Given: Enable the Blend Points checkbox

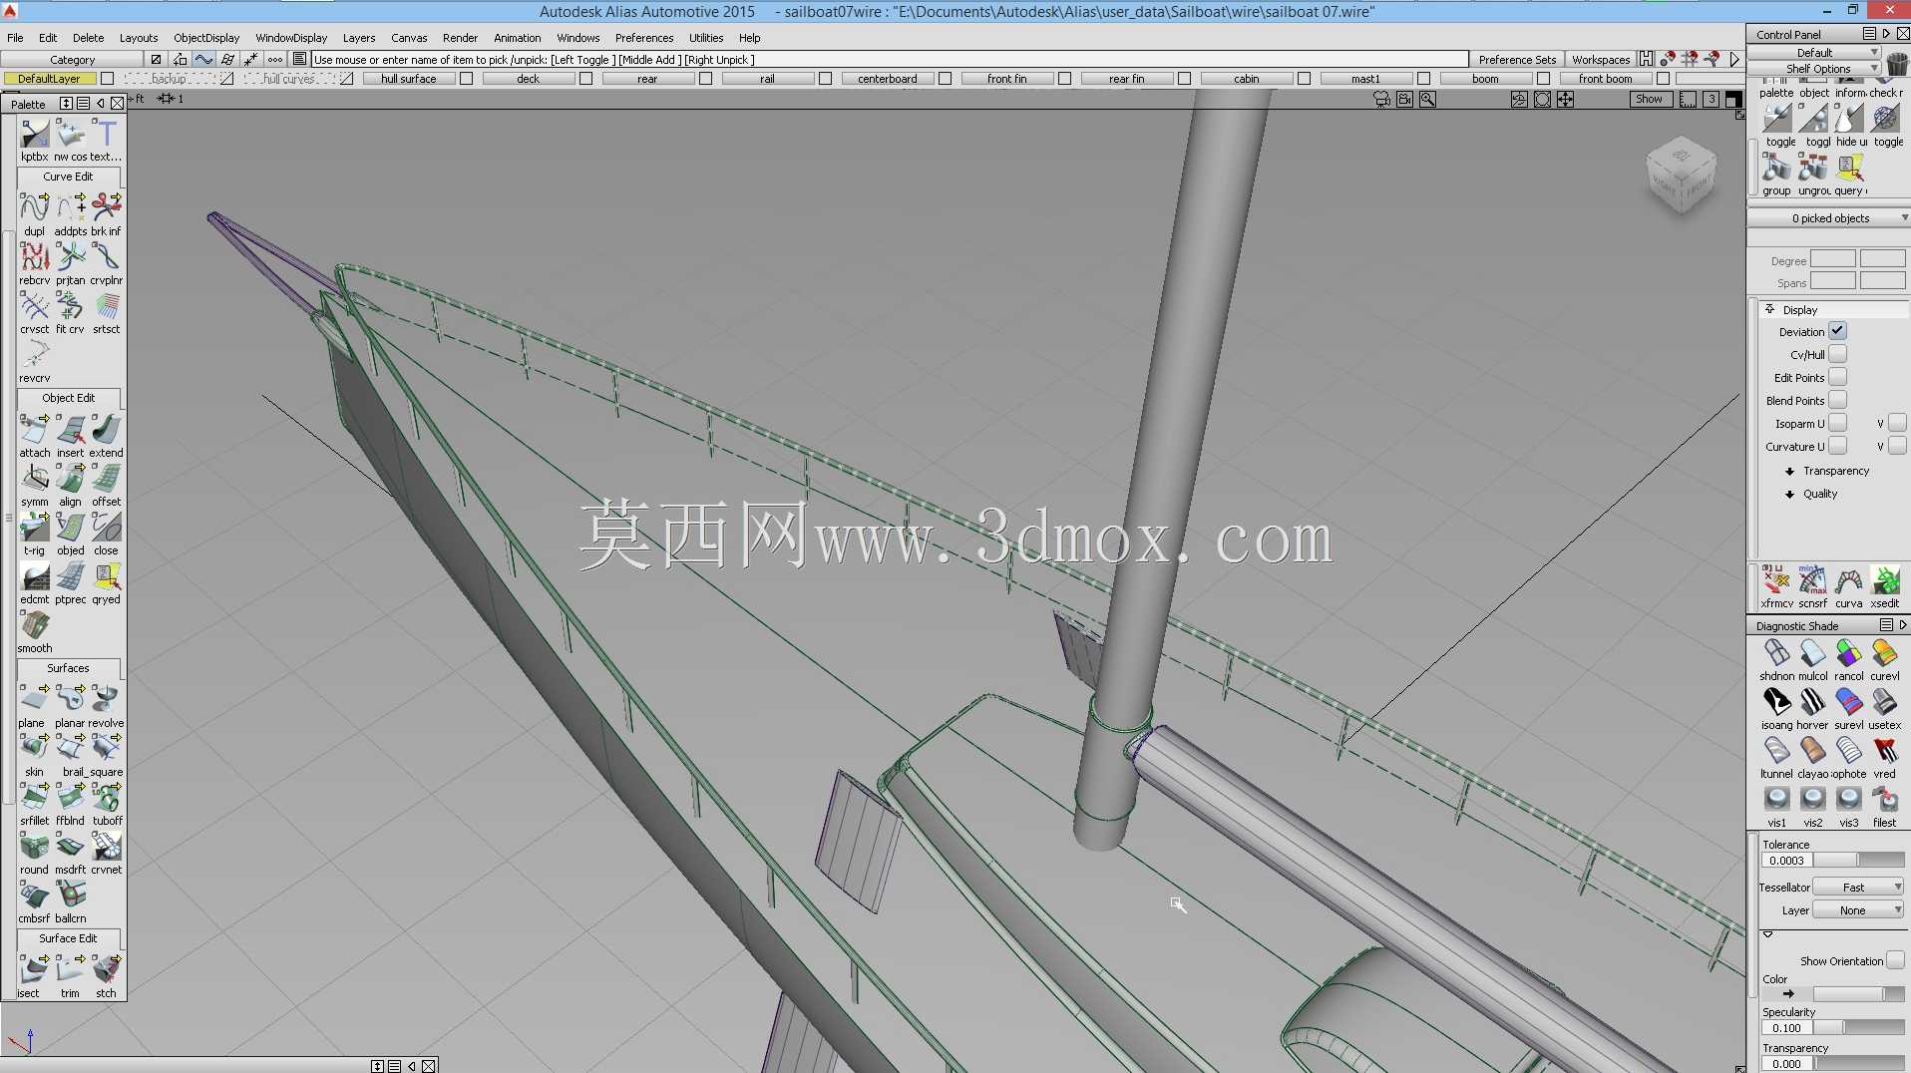Looking at the screenshot, I should pyautogui.click(x=1837, y=400).
